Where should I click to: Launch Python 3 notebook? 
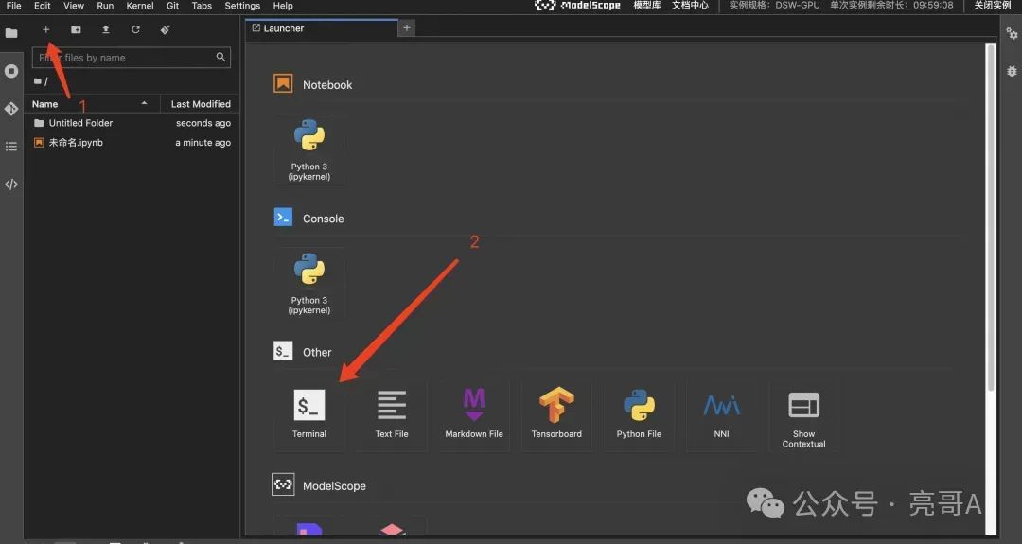pyautogui.click(x=308, y=149)
